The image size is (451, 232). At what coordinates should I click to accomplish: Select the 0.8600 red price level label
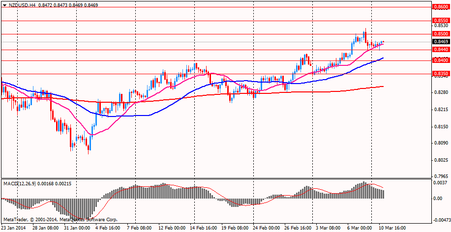tap(440, 7)
